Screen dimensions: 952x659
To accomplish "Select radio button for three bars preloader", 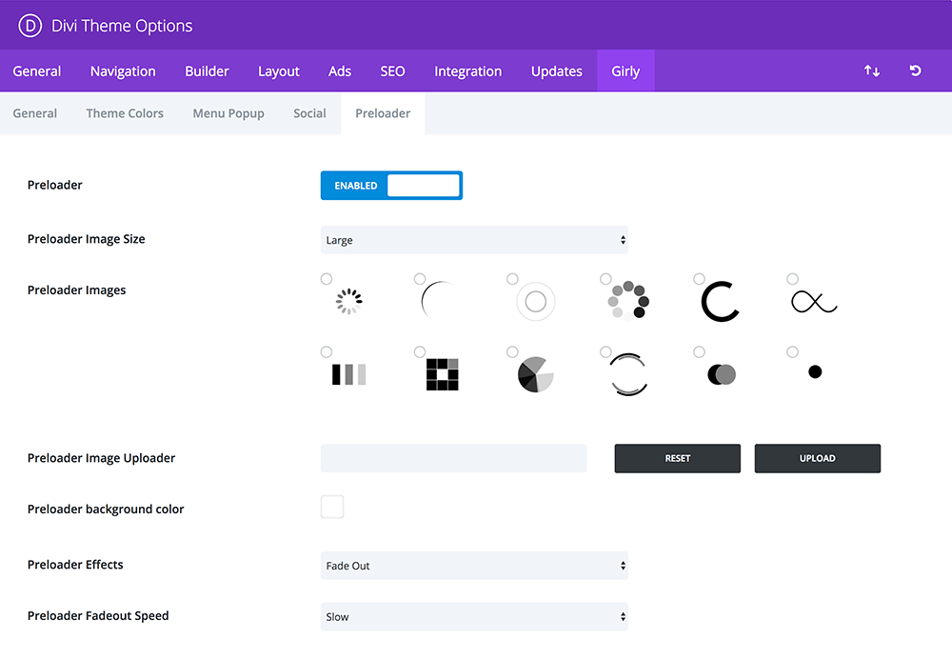I will point(327,351).
